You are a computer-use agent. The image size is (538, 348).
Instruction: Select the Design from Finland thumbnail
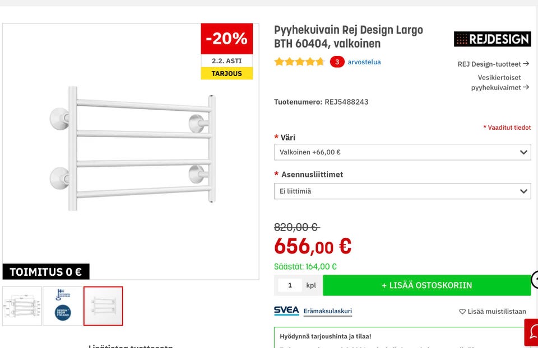coord(63,306)
